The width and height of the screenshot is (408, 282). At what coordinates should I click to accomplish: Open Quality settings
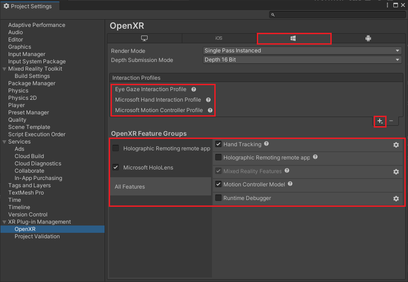17,120
